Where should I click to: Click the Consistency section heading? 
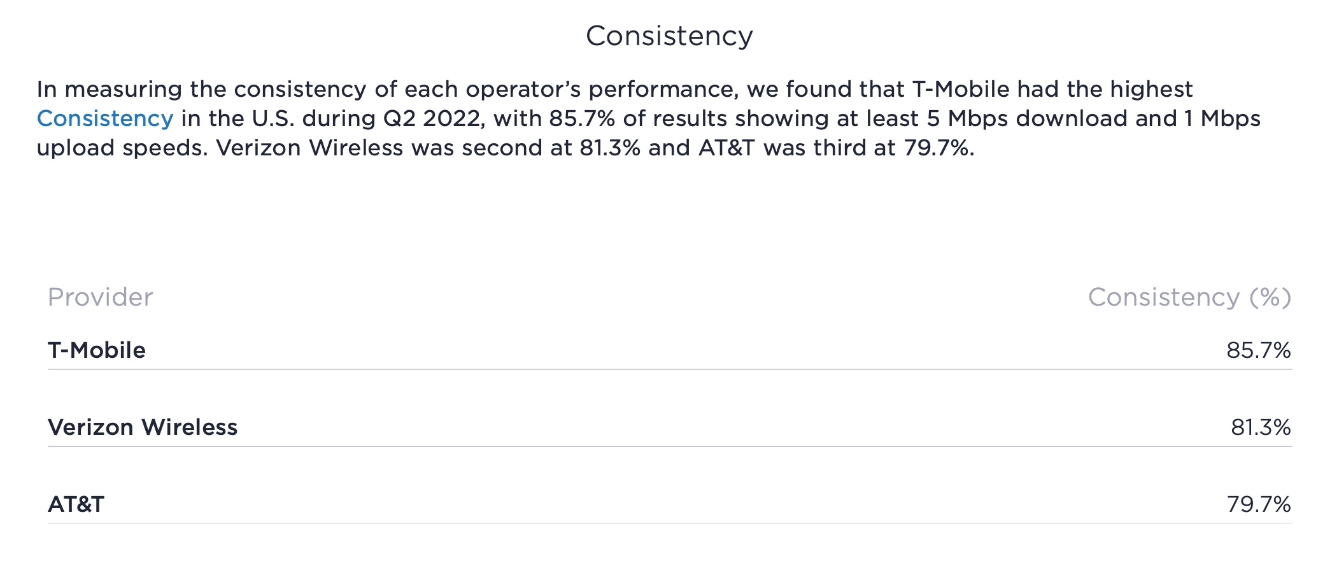[669, 36]
